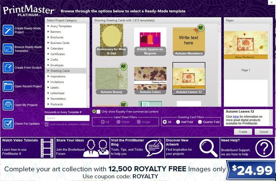Select the All label sheet filter
Image resolution: width=276 pixels, height=181 pixels.
click(x=103, y=122)
